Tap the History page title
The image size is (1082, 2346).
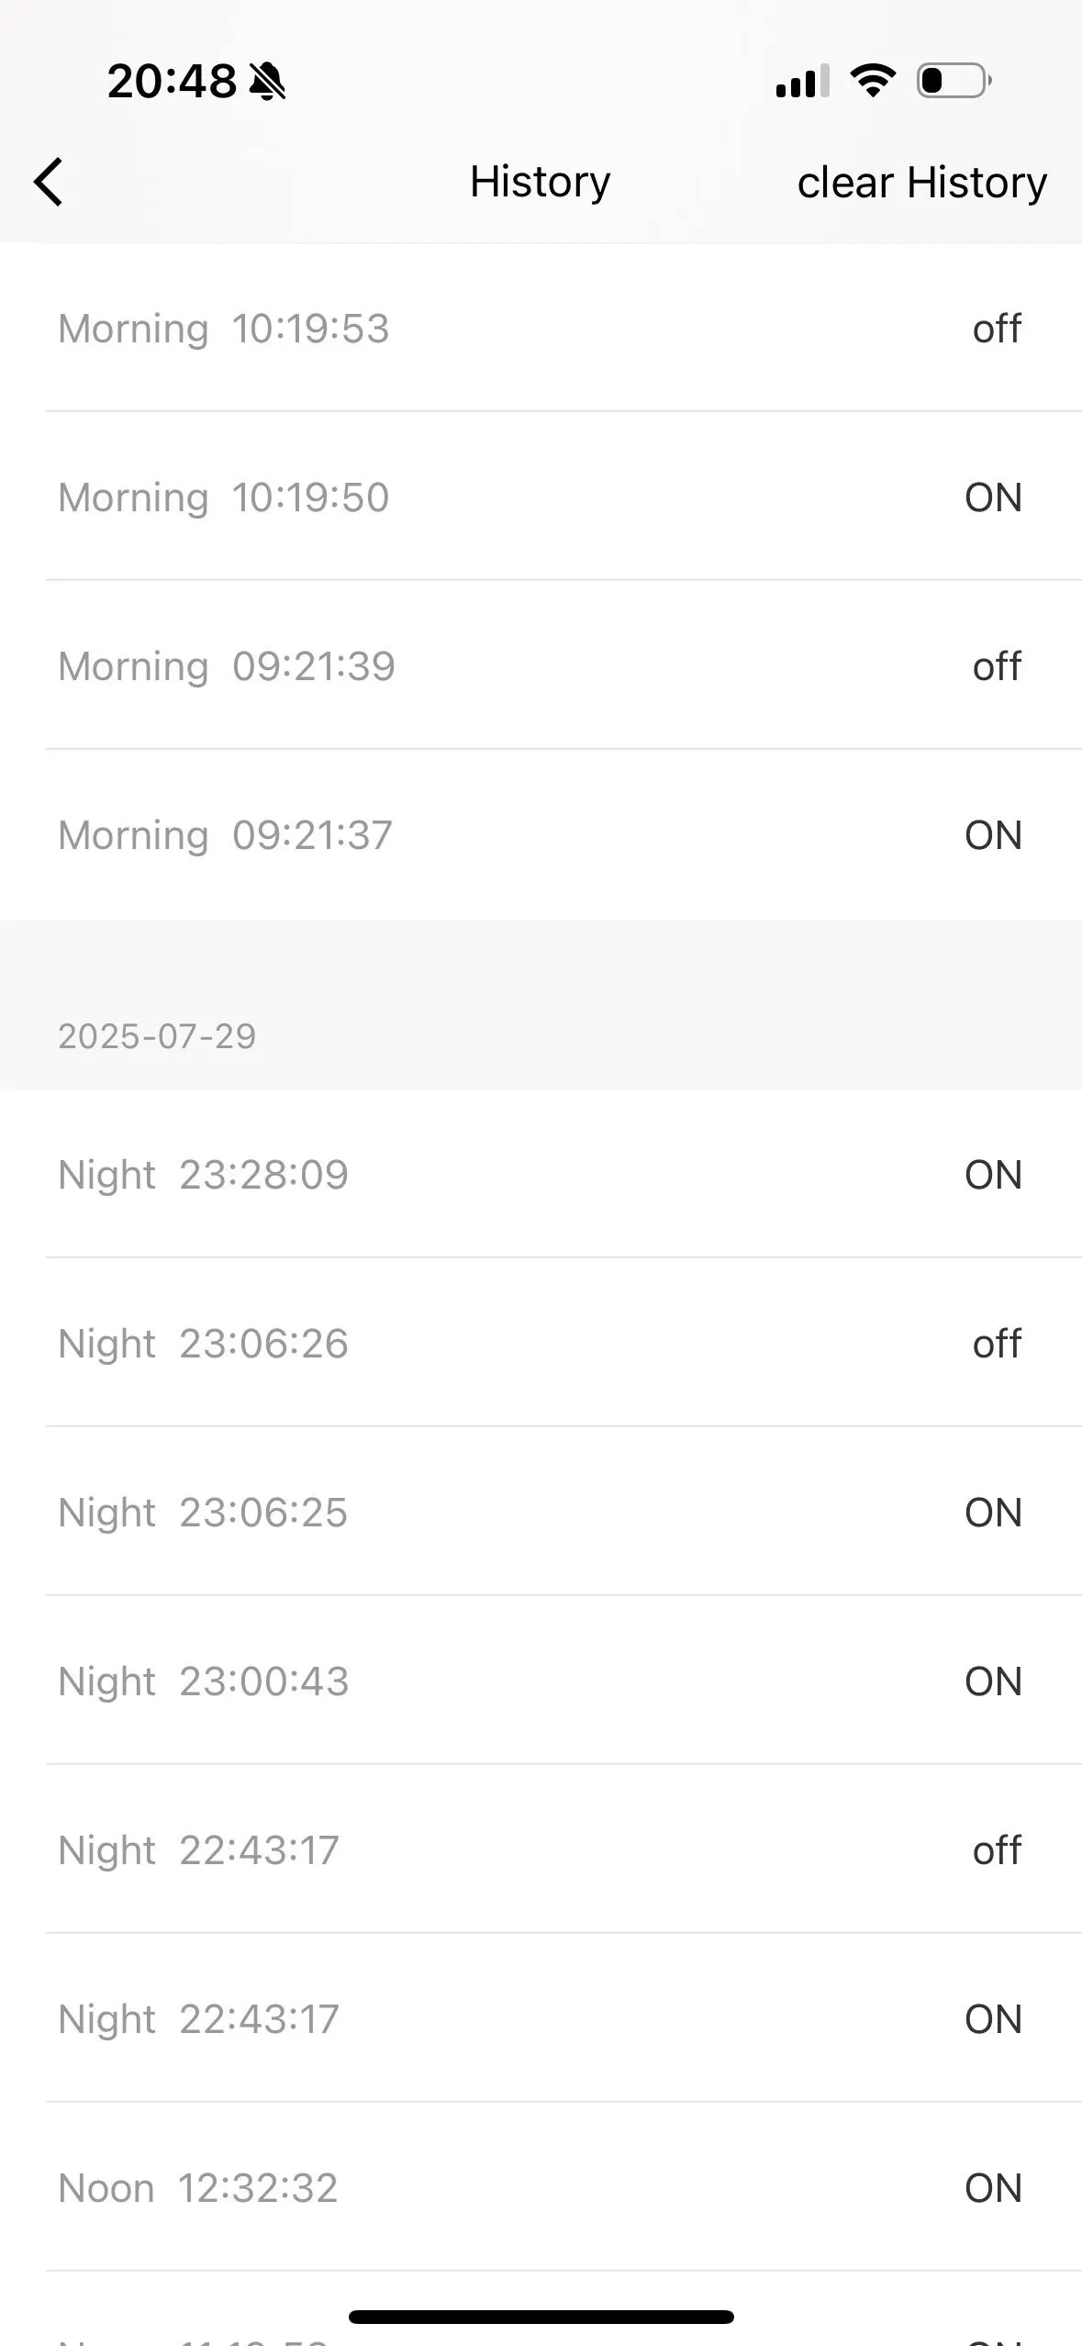(x=540, y=182)
